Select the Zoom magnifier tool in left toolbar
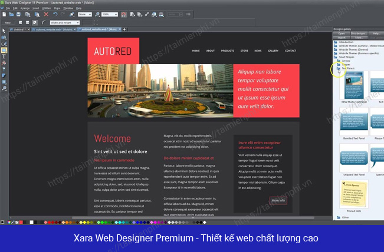384x252 pixels. [x=4, y=88]
